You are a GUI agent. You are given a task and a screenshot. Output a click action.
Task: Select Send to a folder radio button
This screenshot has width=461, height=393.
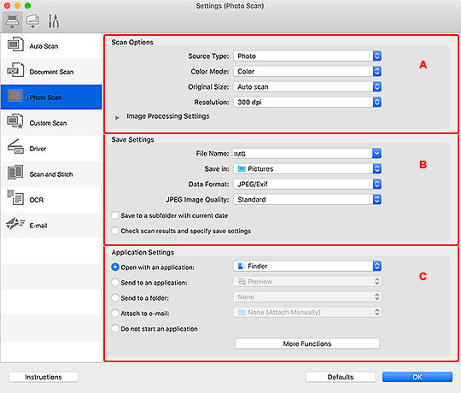[115, 297]
